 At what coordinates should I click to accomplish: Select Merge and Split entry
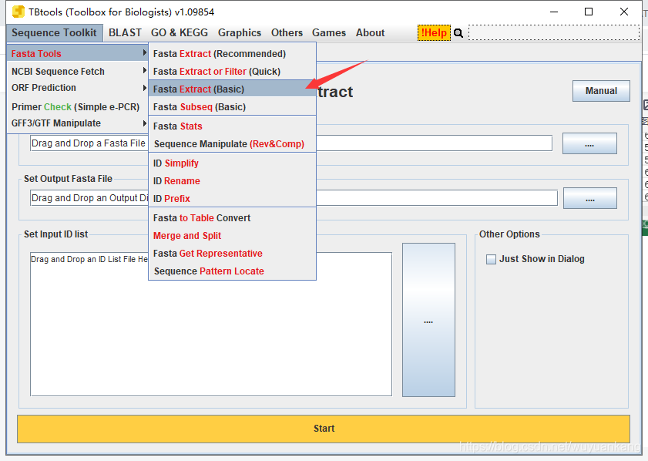232,236
